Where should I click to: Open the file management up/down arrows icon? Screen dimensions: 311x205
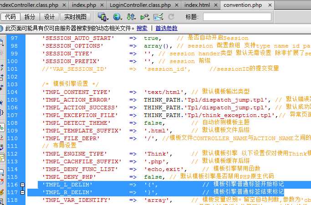[131, 17]
